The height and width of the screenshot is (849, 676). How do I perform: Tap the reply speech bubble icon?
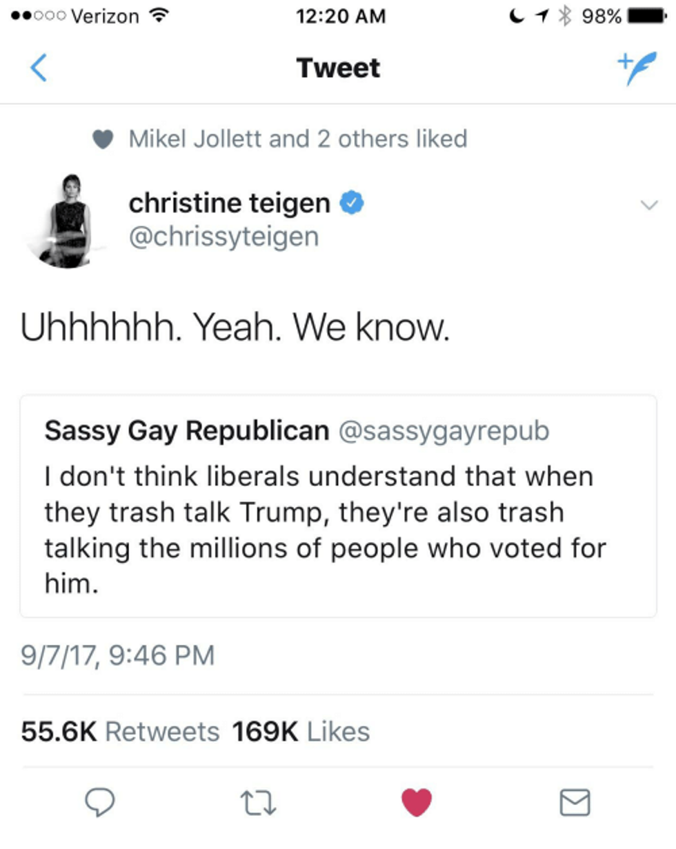(x=99, y=802)
